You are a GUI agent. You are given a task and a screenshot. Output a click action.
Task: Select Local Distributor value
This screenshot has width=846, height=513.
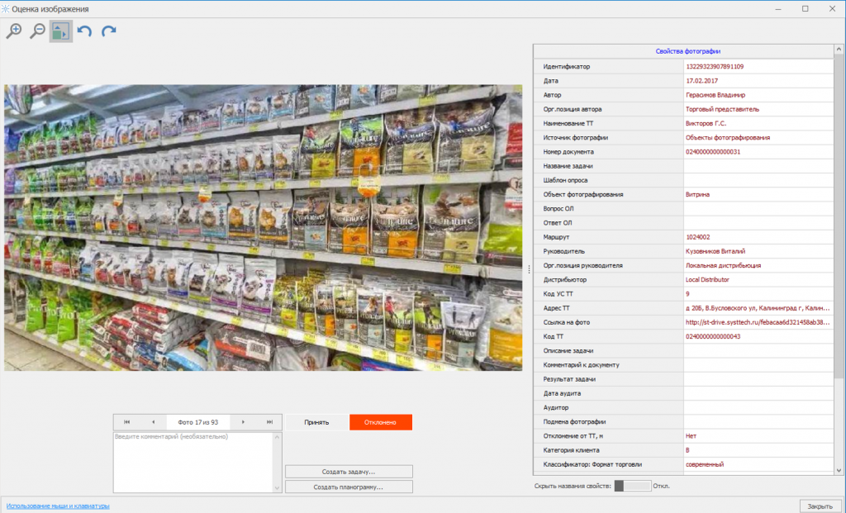(x=707, y=279)
